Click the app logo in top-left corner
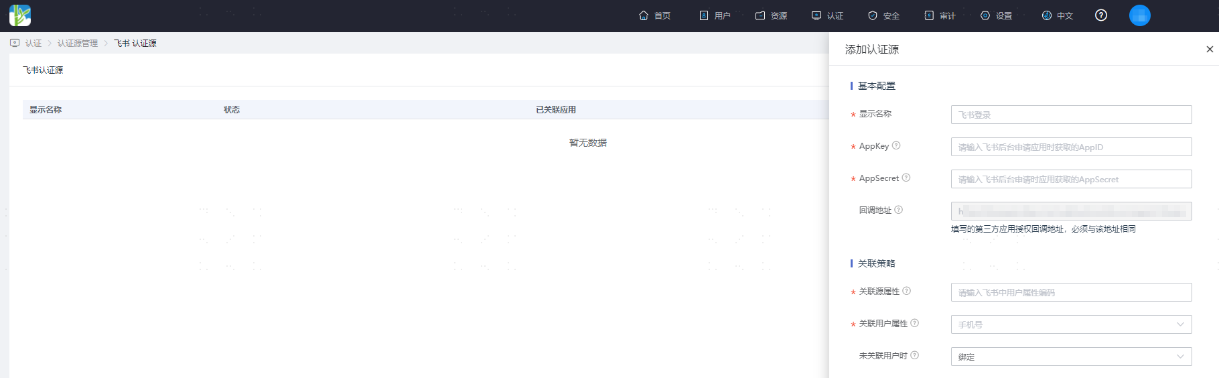The width and height of the screenshot is (1219, 378). (x=20, y=15)
